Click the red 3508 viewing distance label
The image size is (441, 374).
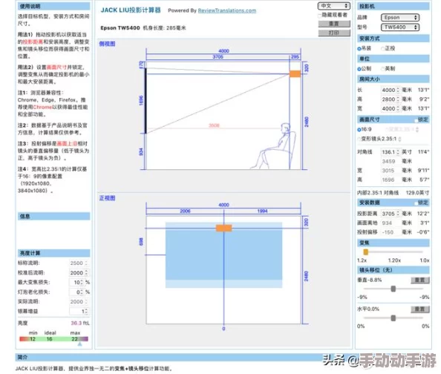click(x=214, y=125)
